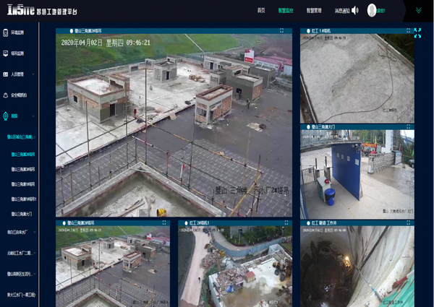Select the highlighted first camera in list
Image resolution: width=434 pixels, height=307 pixels.
pyautogui.click(x=26, y=153)
